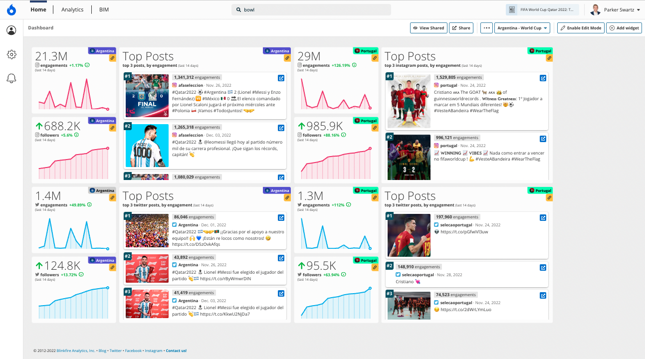
Task: Open crowd thumbnail of 86,046 engagements tweet
Action: [147, 230]
